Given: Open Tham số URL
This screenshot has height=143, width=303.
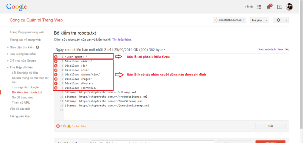Looking at the screenshot, I should [x=21, y=103].
